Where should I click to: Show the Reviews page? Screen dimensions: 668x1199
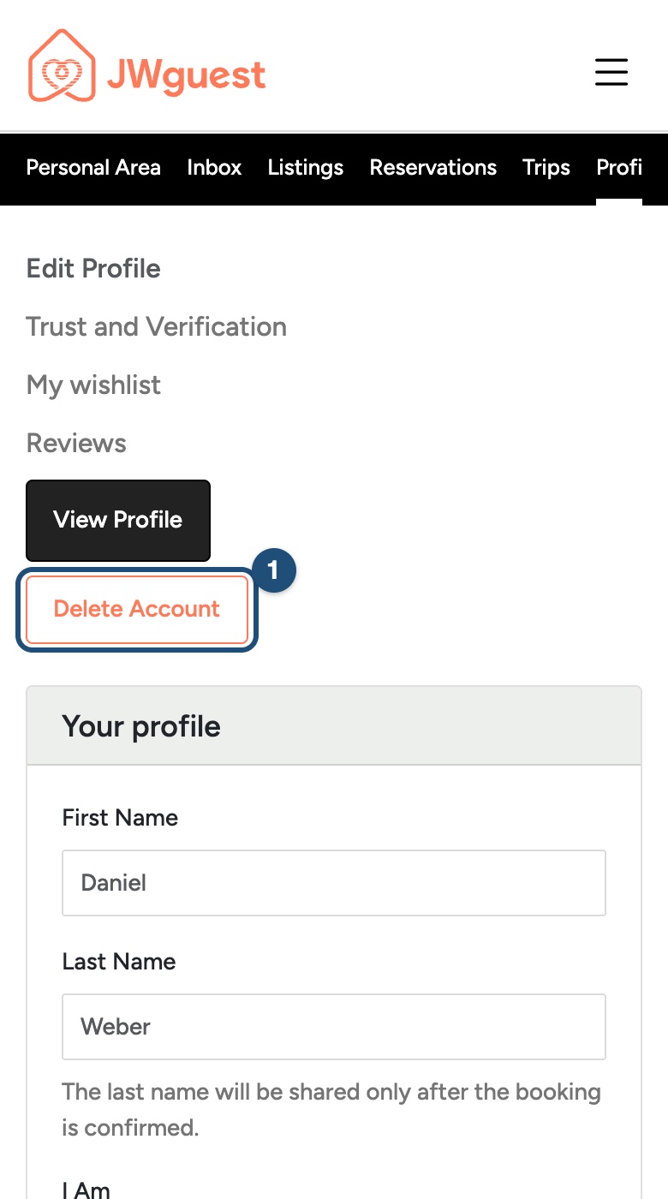[76, 444]
